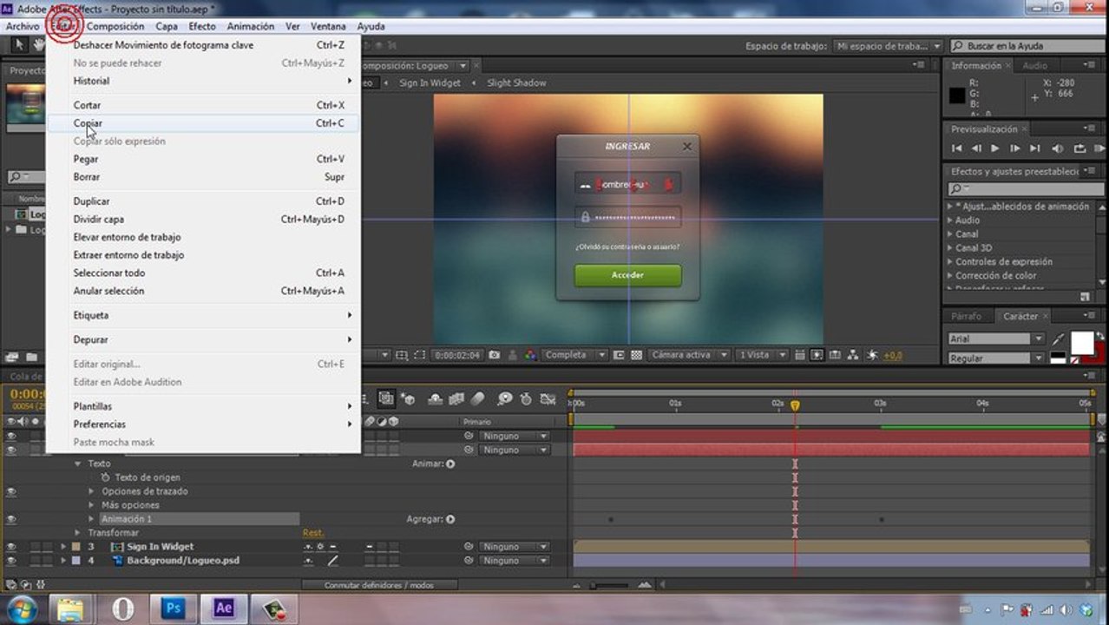1109x625 pixels.
Task: Toggle lock box for Sign In Widget layer
Action: (47, 547)
